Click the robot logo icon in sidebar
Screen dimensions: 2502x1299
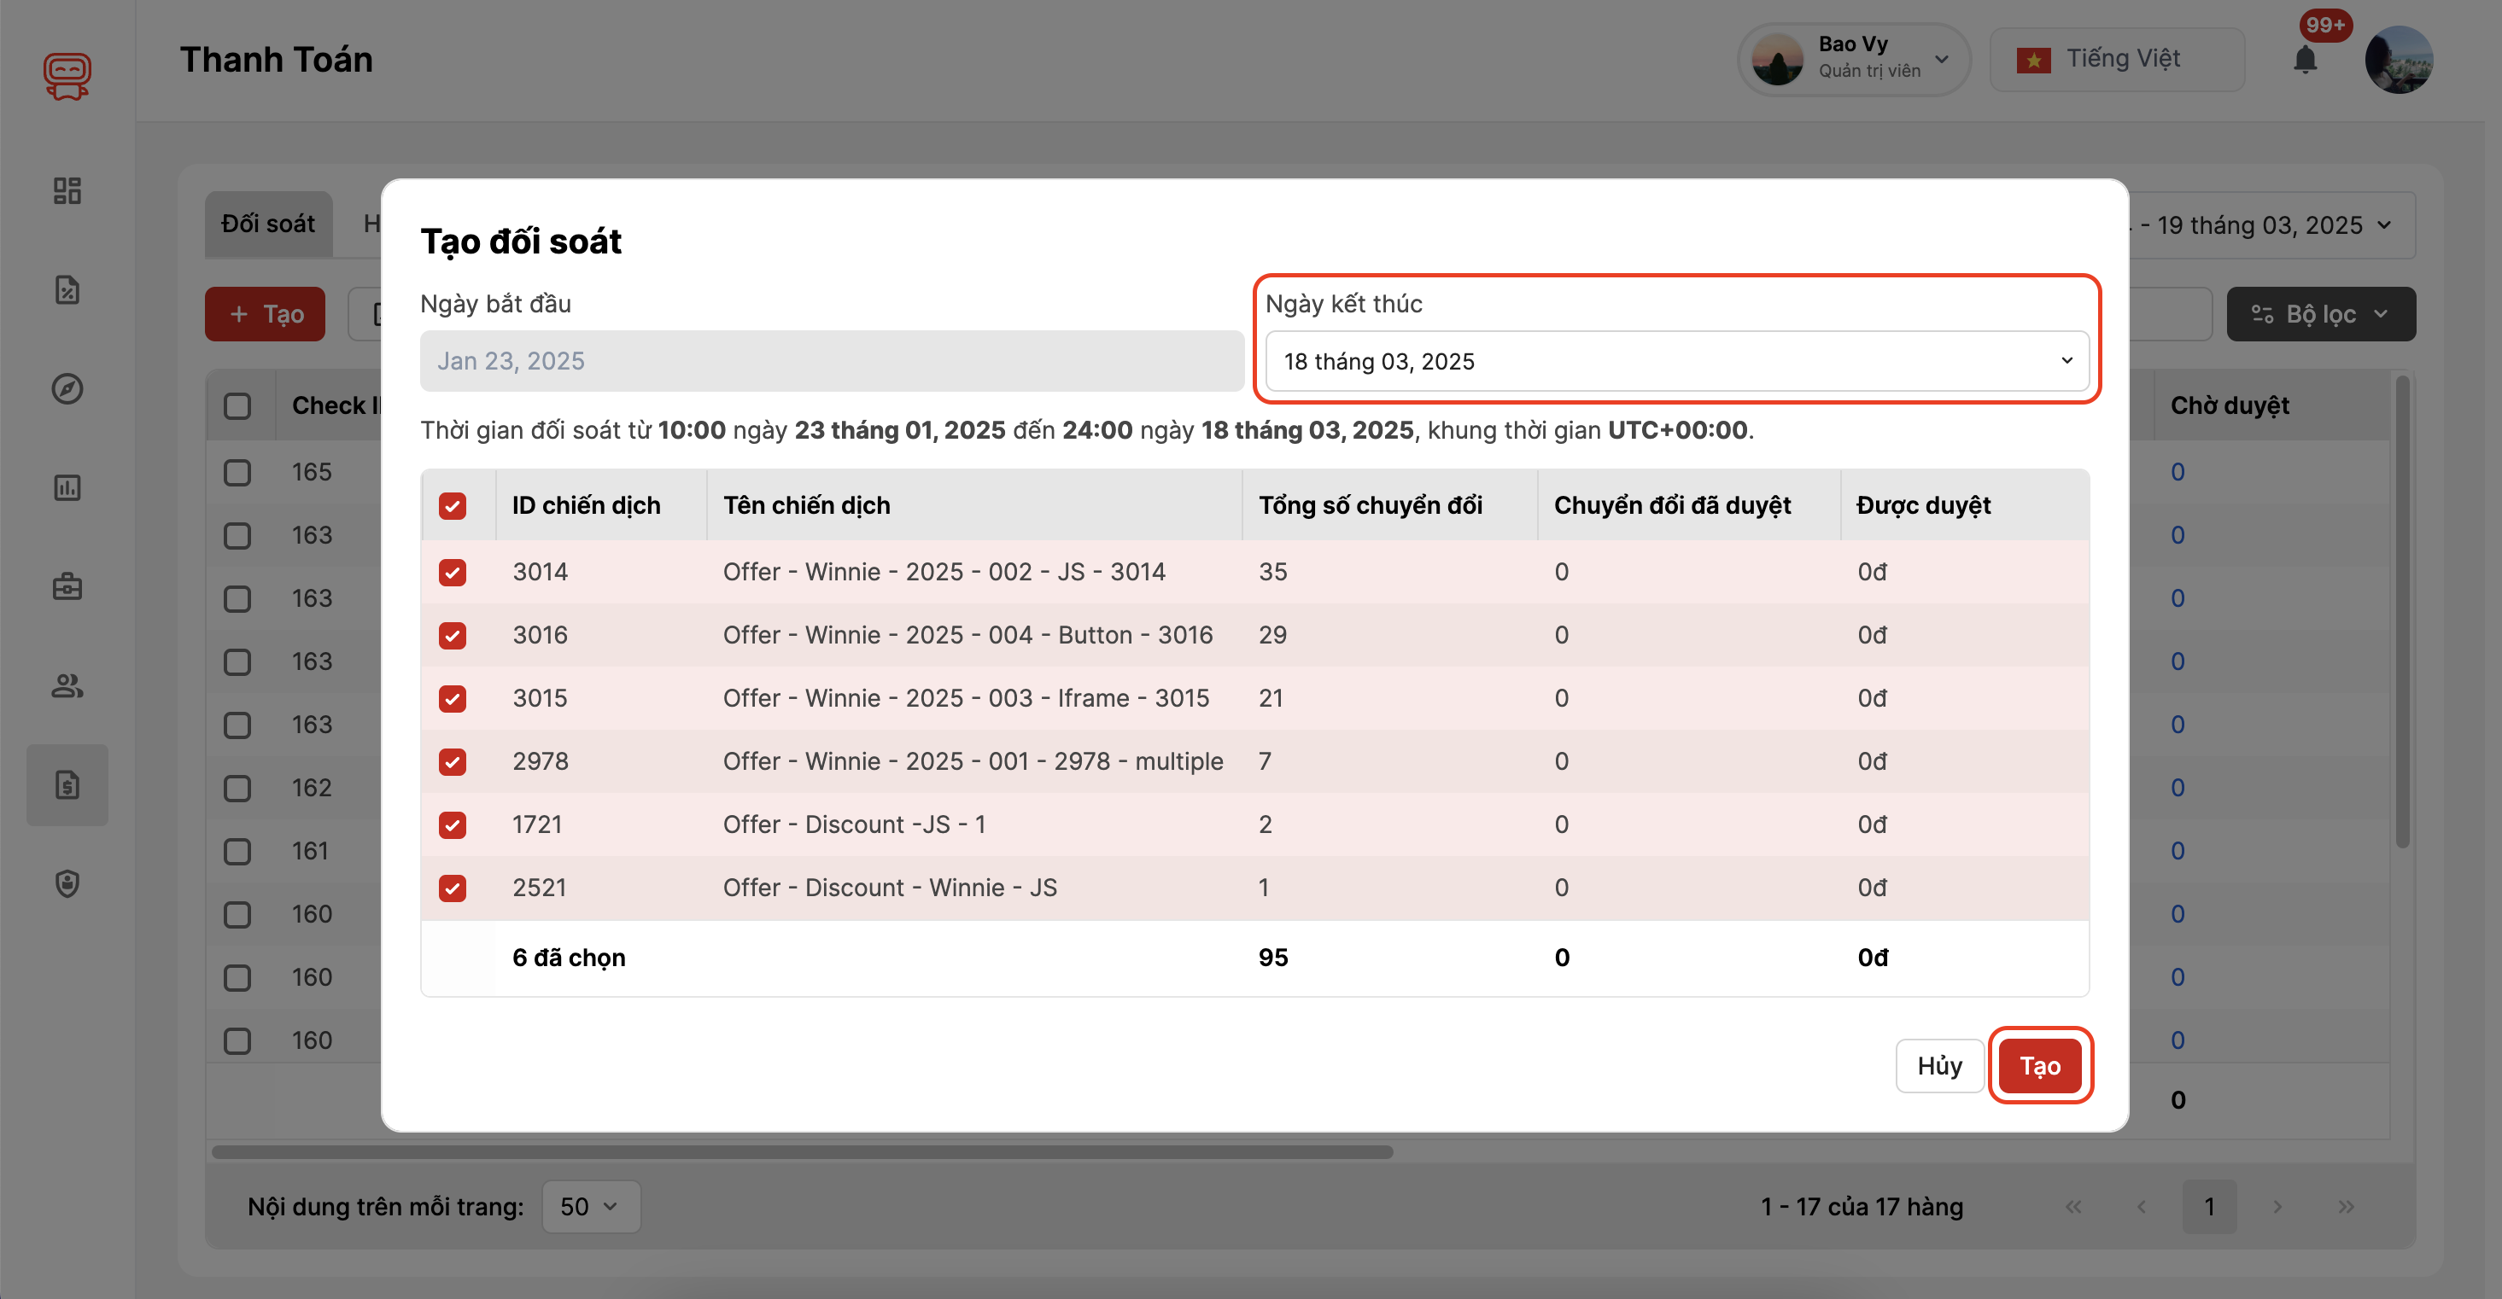coord(67,76)
